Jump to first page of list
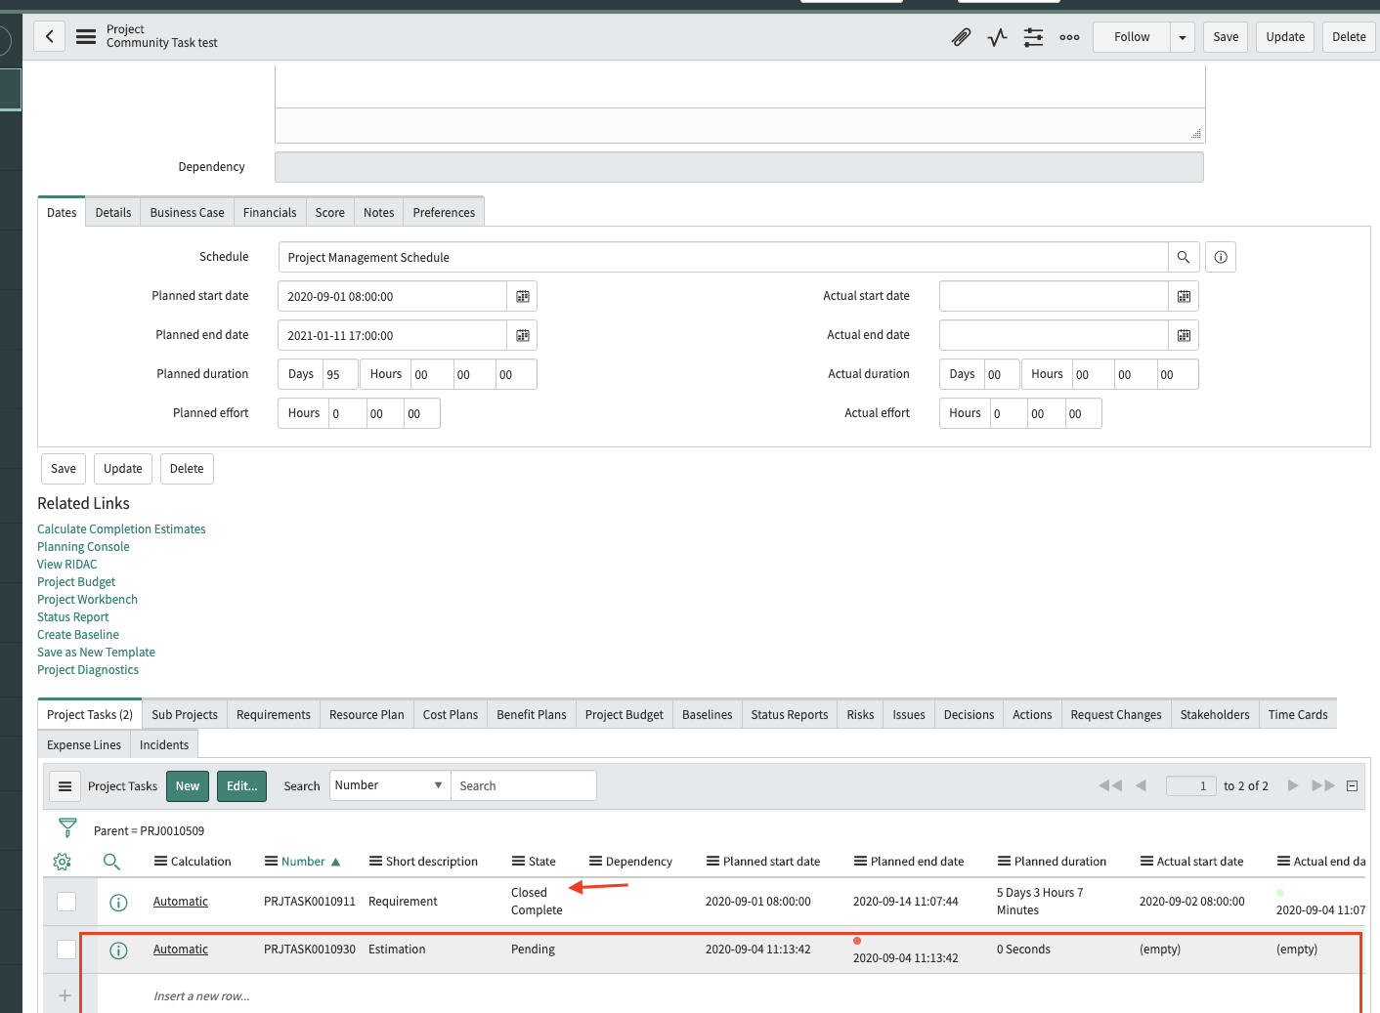Screen dimensions: 1380x1013 click(x=1110, y=785)
